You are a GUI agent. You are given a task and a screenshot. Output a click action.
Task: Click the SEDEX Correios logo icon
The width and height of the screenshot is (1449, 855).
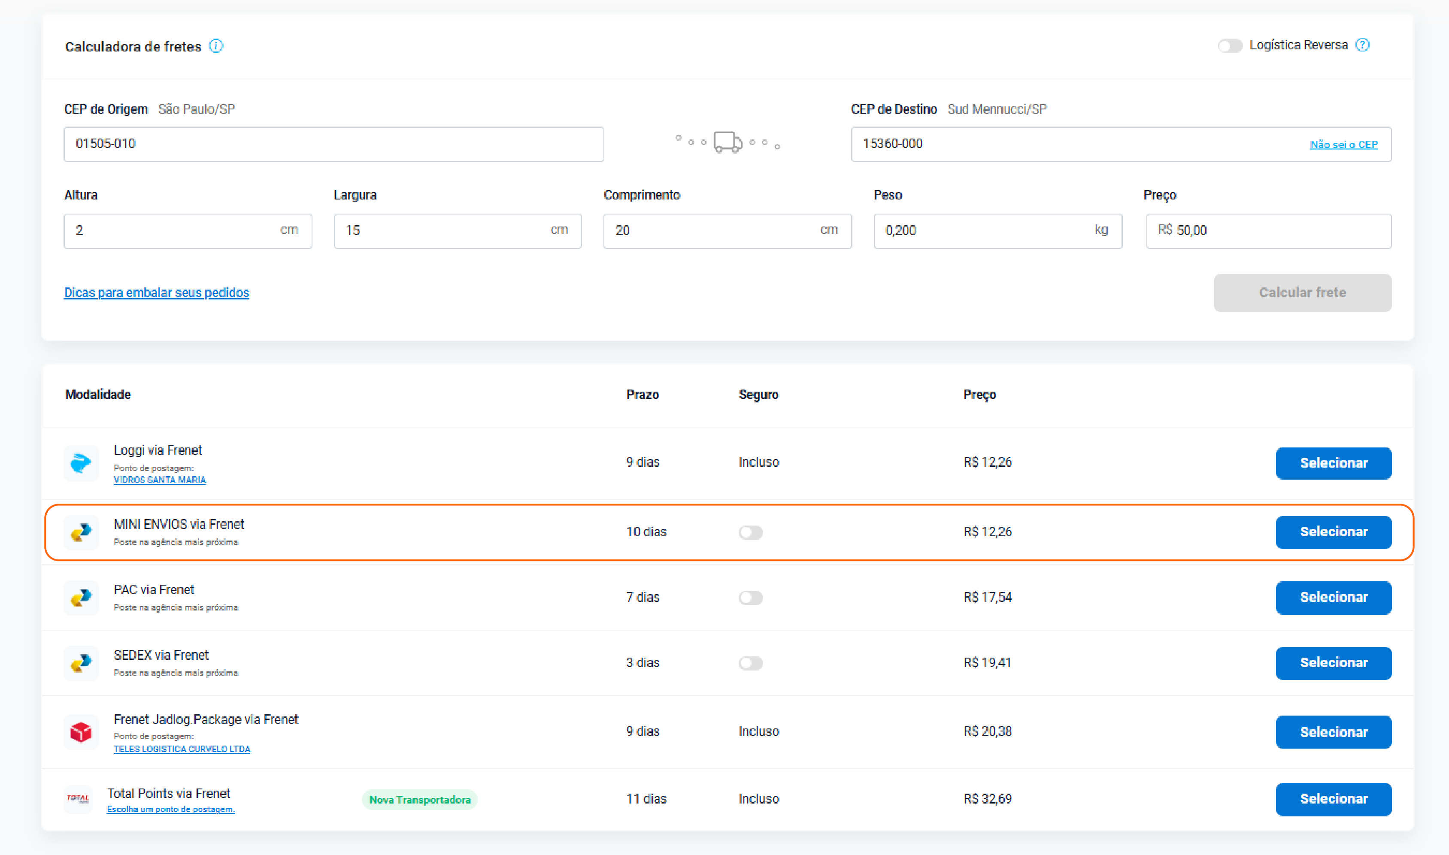tap(81, 663)
